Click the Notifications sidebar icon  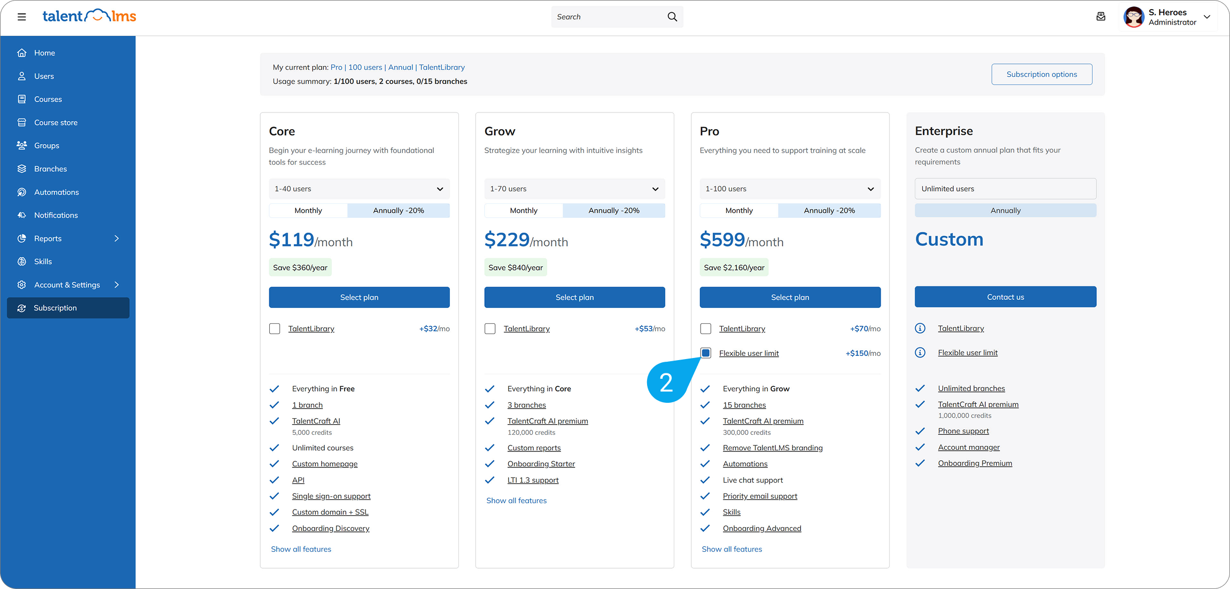pyautogui.click(x=22, y=215)
